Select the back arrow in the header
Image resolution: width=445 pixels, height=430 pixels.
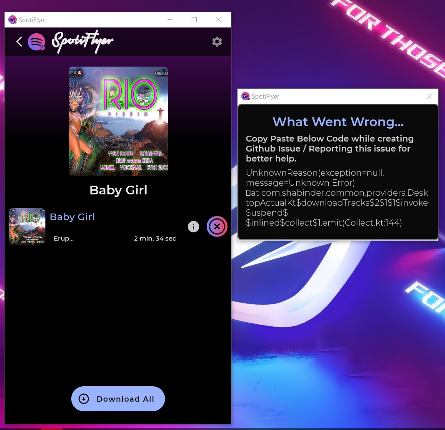(19, 42)
